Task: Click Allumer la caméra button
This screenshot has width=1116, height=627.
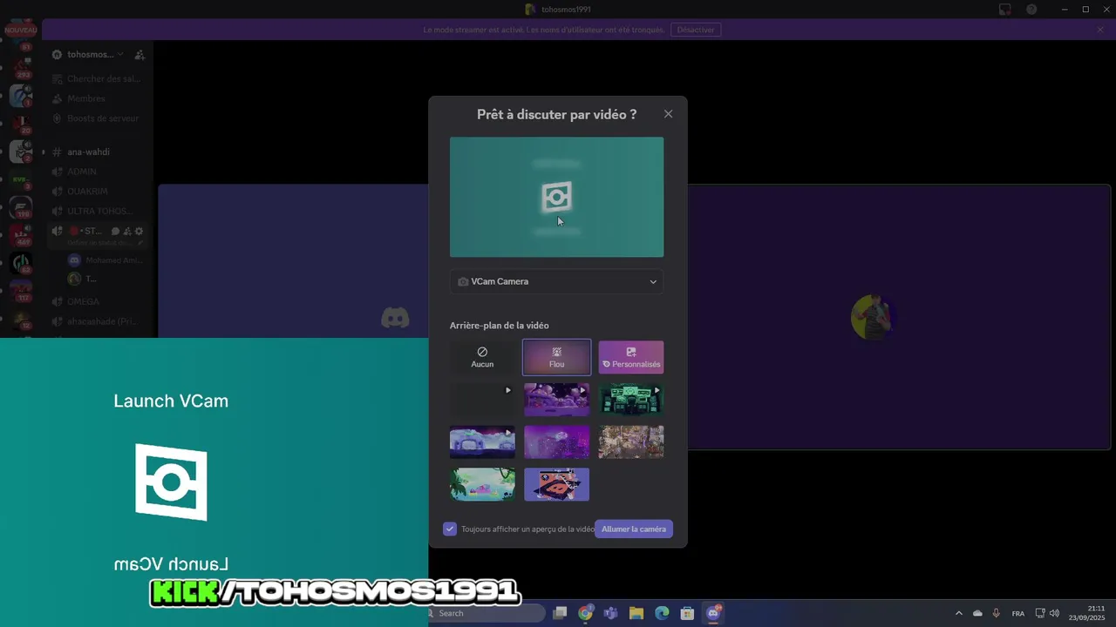Action: [x=634, y=529]
